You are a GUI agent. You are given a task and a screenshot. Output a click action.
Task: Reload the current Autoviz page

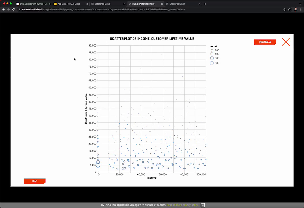pos(13,9)
